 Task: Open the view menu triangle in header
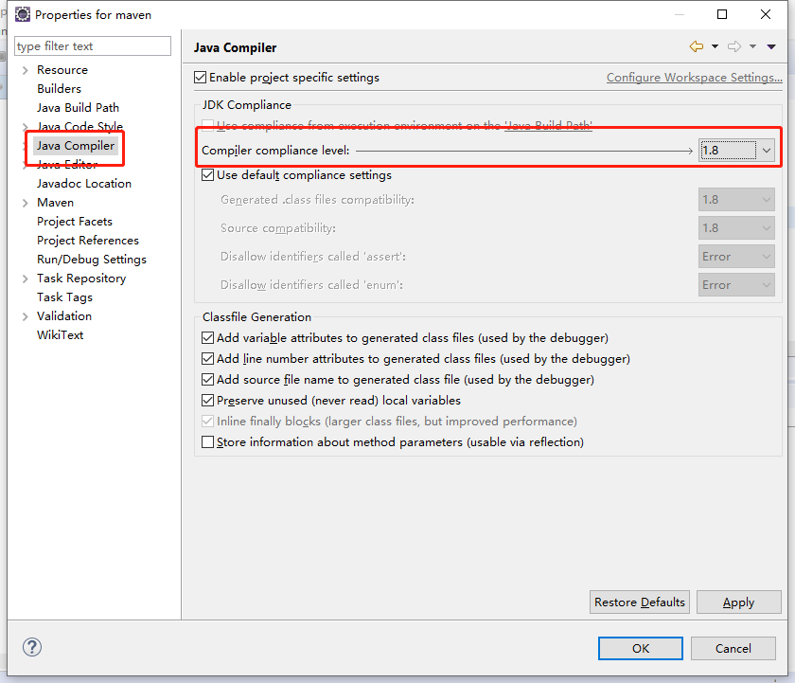771,46
